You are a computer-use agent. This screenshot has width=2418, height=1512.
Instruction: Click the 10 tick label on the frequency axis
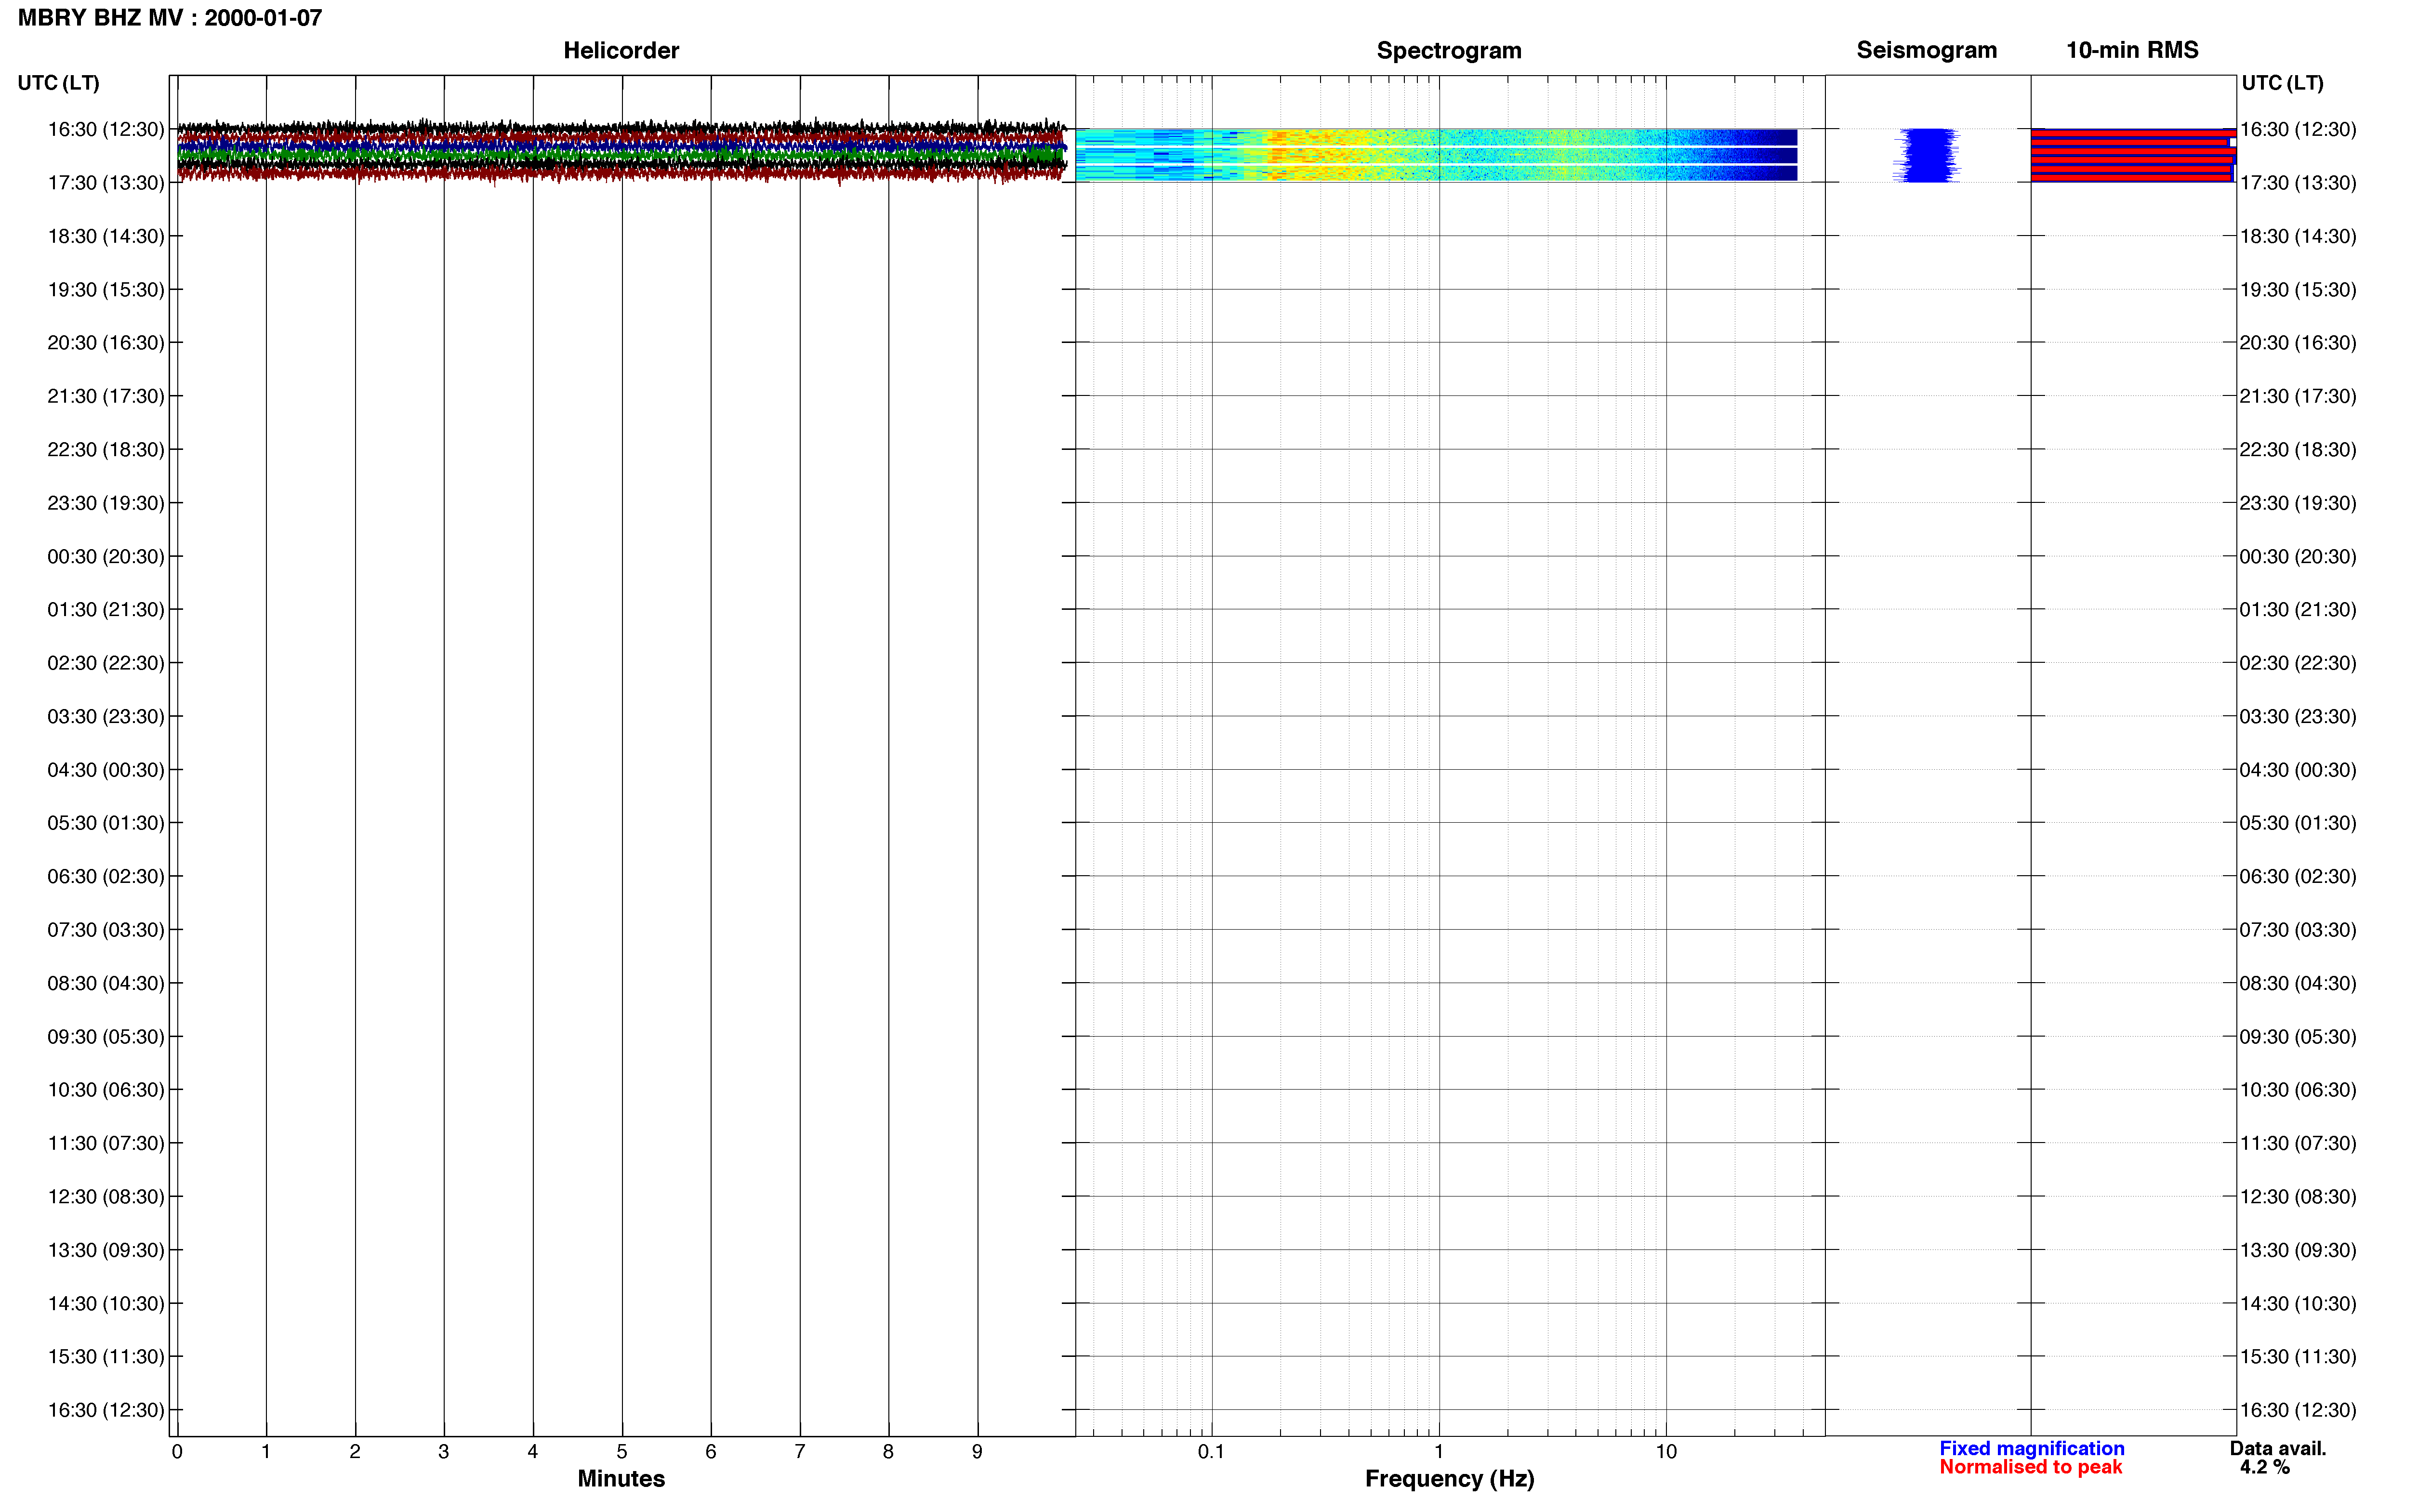(x=1666, y=1452)
